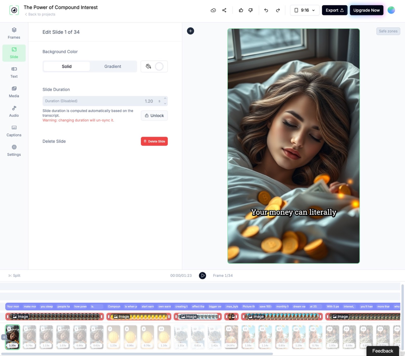Click the slide preview image
This screenshot has width=405, height=356.
tap(293, 146)
